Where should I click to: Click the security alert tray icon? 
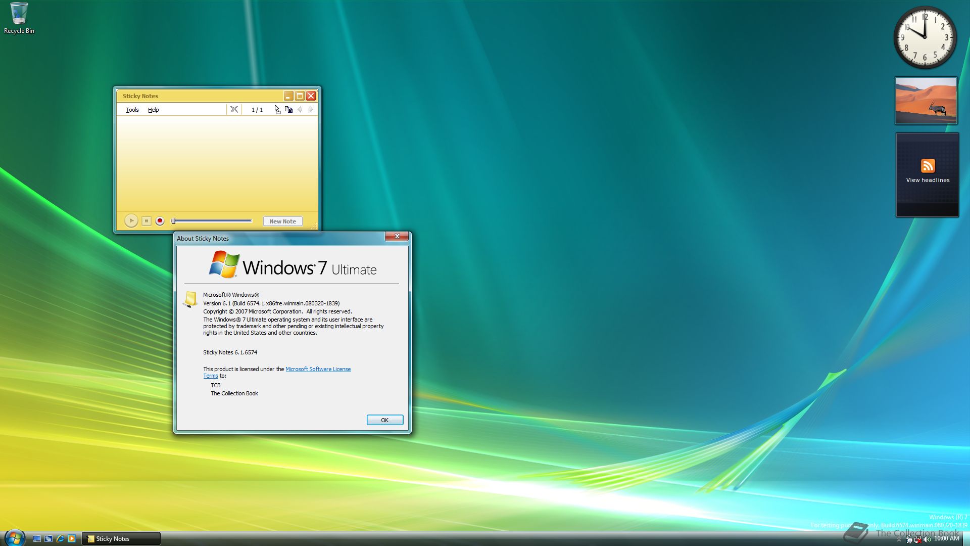click(x=909, y=539)
